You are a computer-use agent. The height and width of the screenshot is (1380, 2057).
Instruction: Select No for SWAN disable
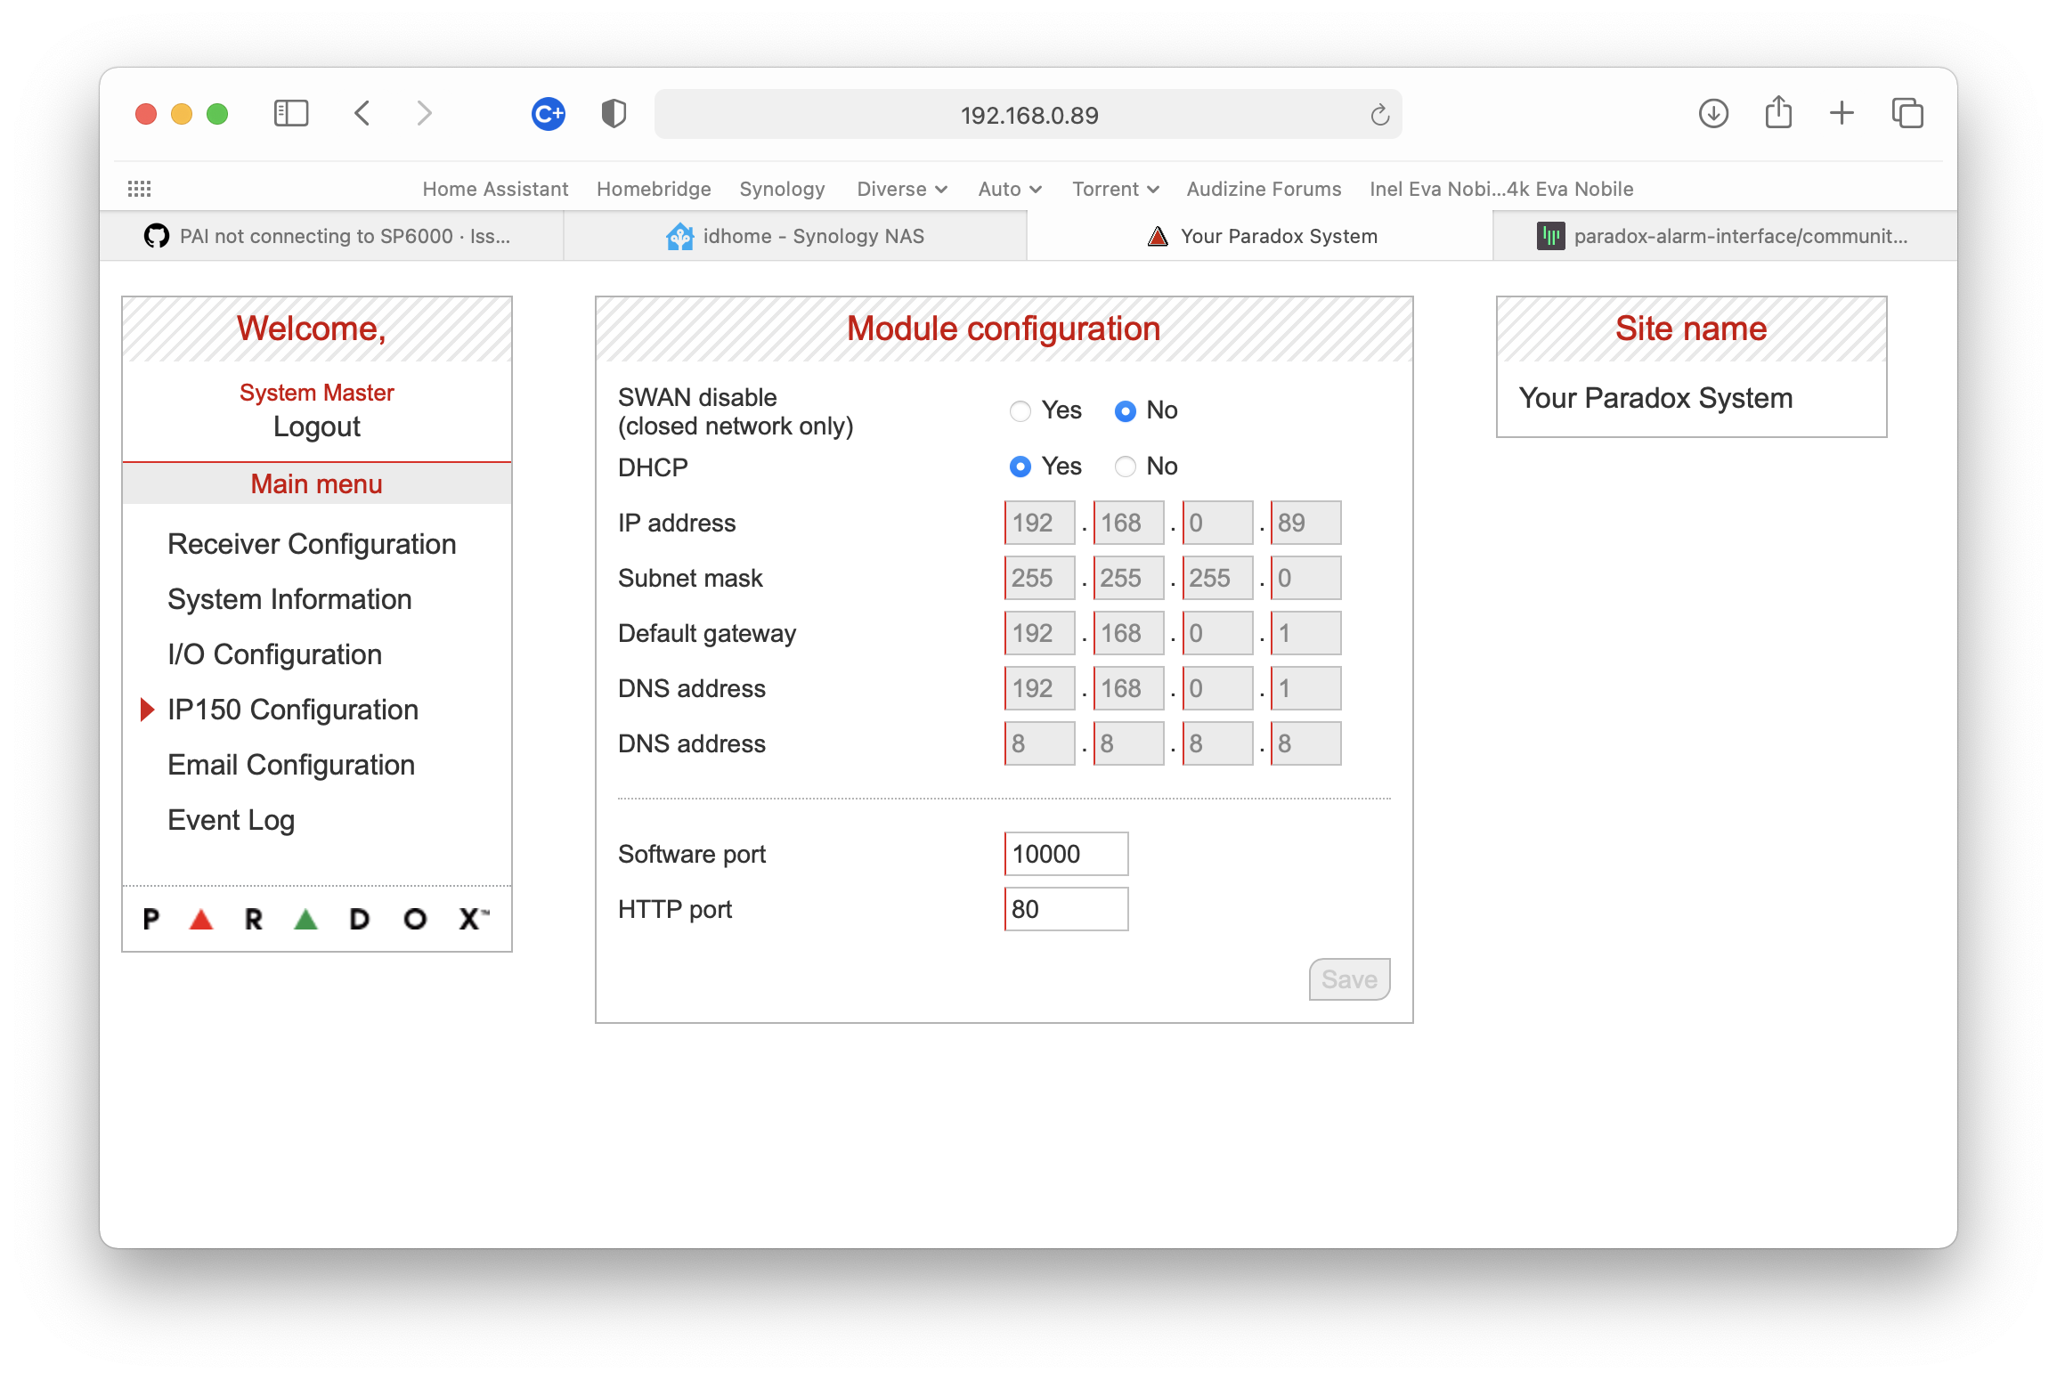click(1125, 410)
